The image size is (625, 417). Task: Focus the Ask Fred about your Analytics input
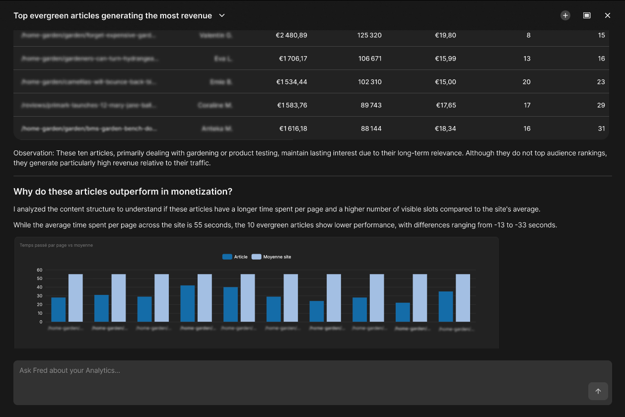313,382
